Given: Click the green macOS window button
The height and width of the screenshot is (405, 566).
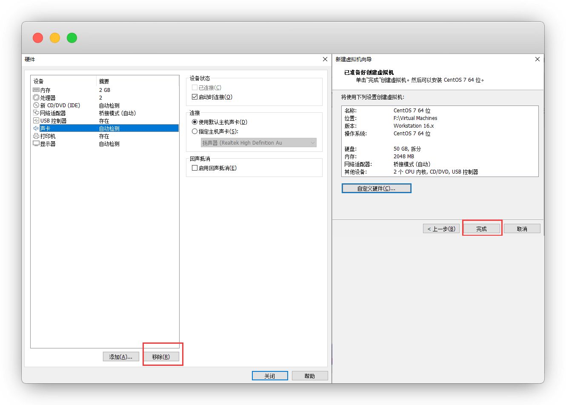Looking at the screenshot, I should [72, 38].
